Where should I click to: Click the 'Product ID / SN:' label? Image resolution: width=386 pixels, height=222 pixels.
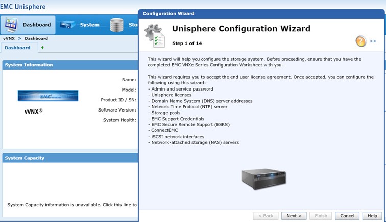118,100
